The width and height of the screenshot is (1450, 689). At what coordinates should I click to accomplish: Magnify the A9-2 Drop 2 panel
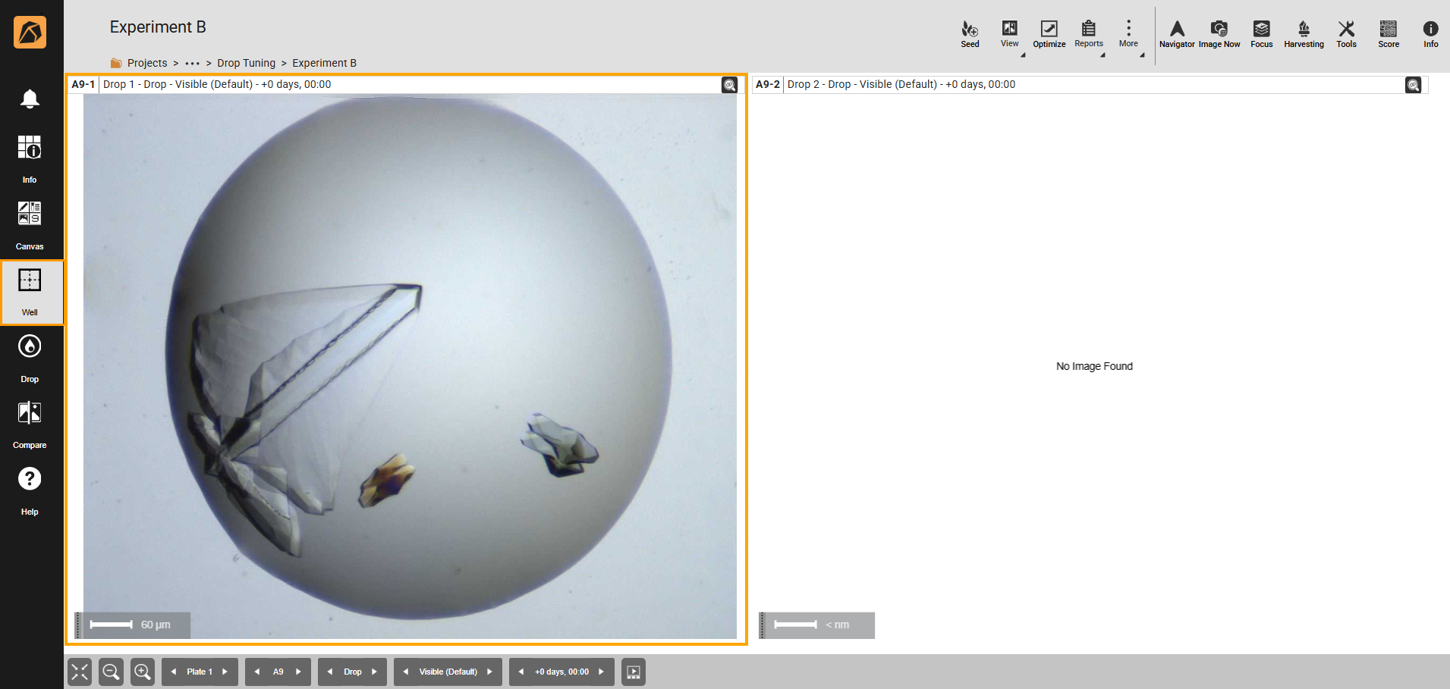pos(1413,85)
